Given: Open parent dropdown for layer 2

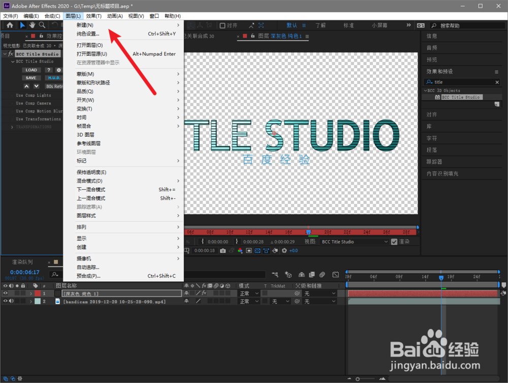Looking at the screenshot, I should [x=320, y=301].
